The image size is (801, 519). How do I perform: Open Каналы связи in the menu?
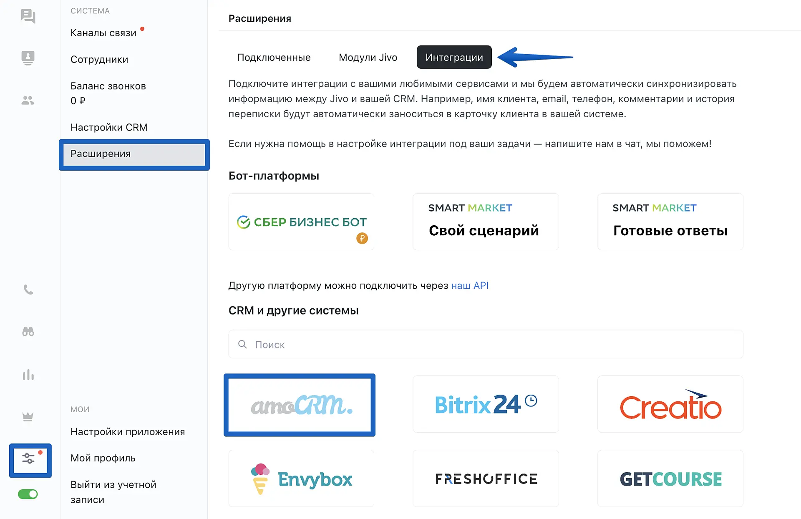(103, 33)
